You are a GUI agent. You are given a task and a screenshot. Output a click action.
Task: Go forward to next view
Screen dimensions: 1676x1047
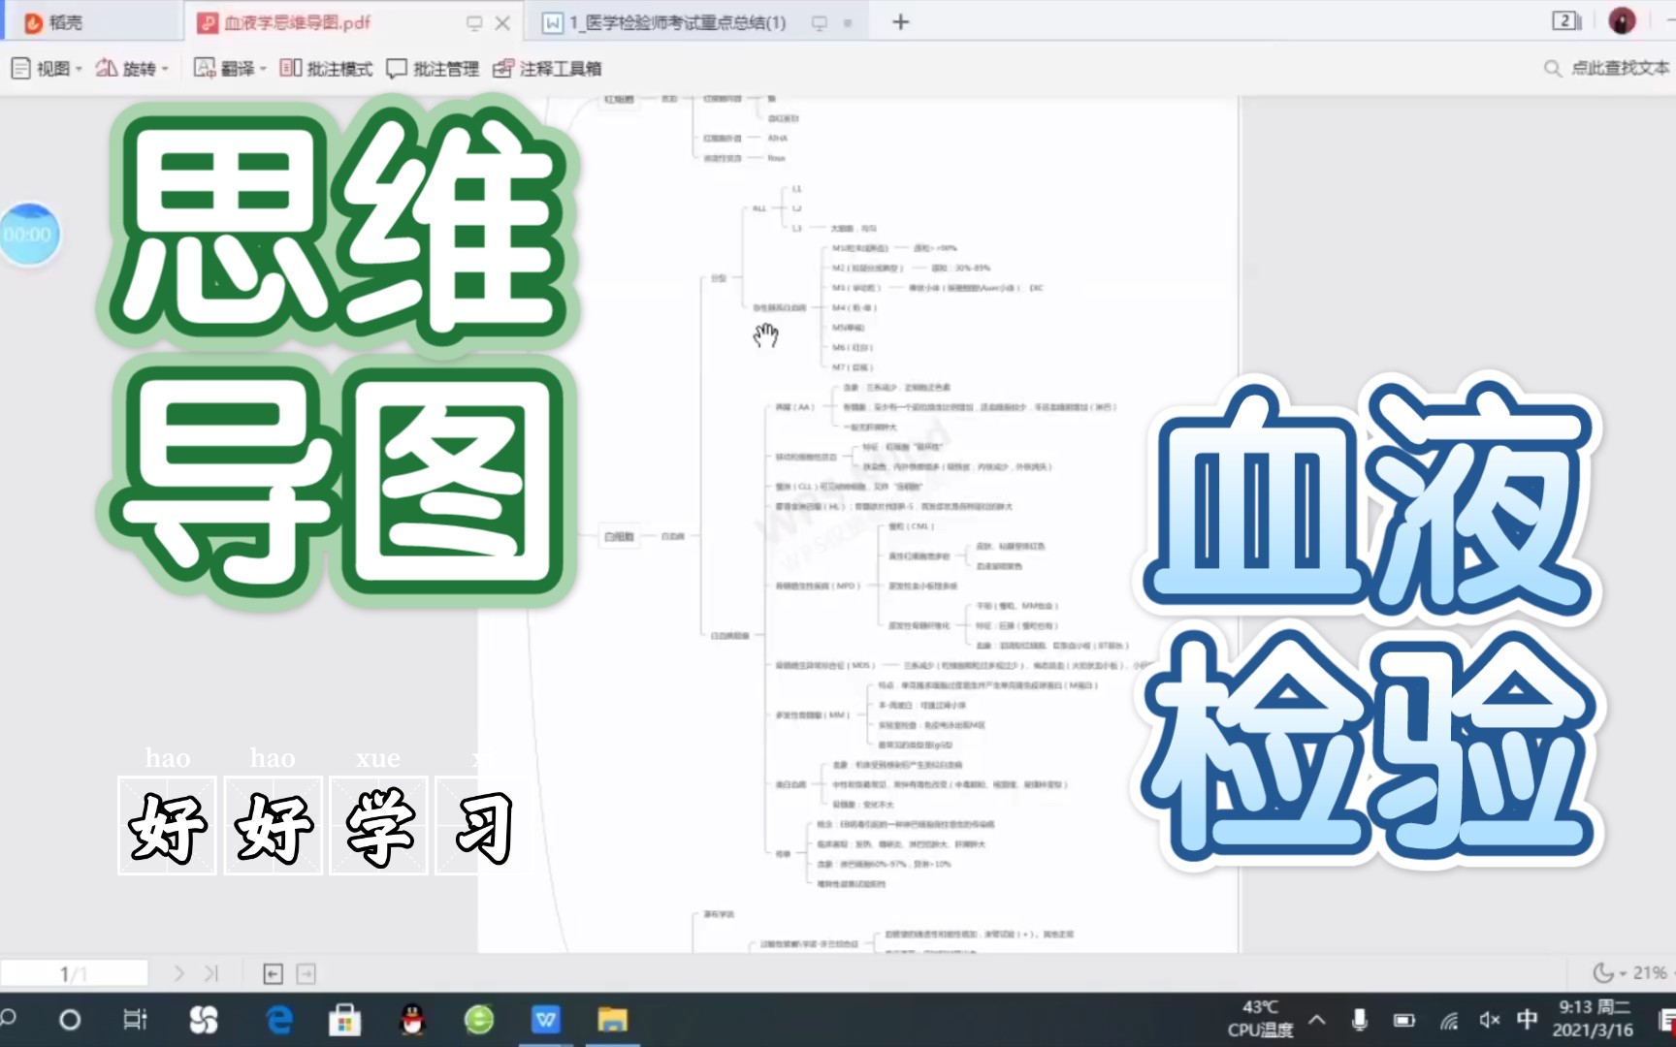coord(306,973)
